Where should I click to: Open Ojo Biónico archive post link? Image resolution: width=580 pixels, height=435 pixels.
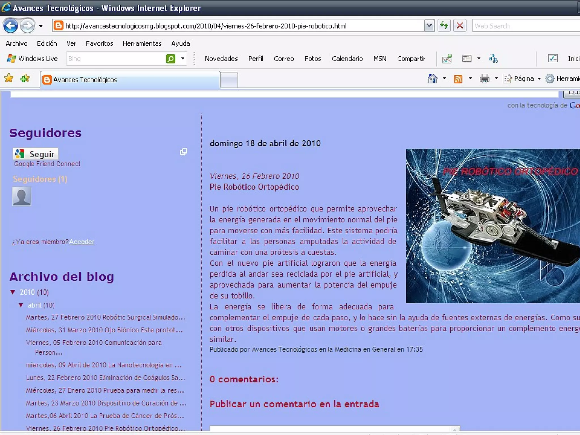tap(104, 330)
